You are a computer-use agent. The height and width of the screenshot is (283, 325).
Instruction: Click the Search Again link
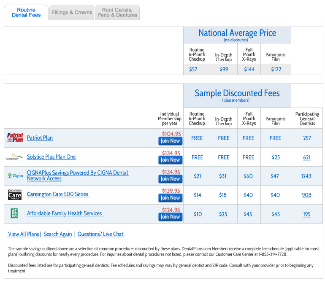pos(58,234)
